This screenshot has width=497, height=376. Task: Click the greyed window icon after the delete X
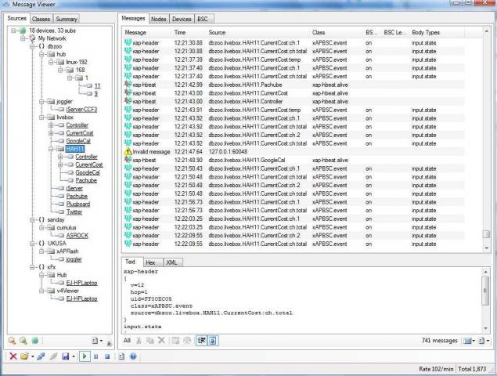point(175,341)
